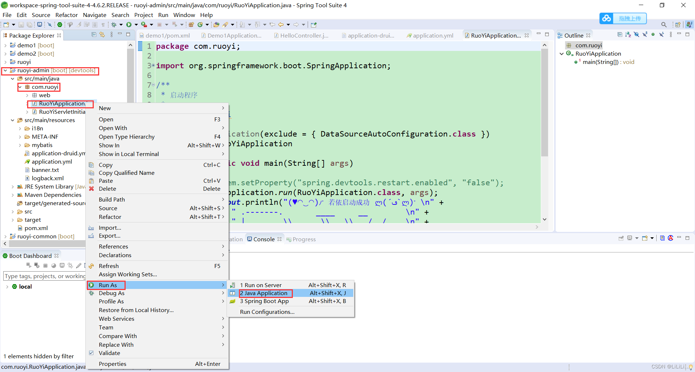The height and width of the screenshot is (372, 695).
Task: Click the Run with Coverage toolbar icon
Action: tap(144, 25)
